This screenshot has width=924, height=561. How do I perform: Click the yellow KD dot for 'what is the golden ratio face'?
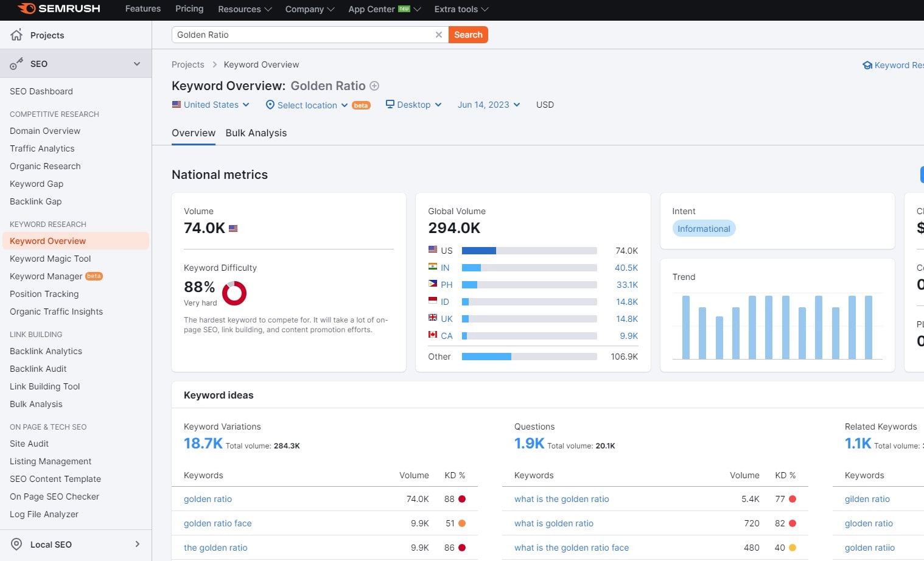(x=793, y=548)
